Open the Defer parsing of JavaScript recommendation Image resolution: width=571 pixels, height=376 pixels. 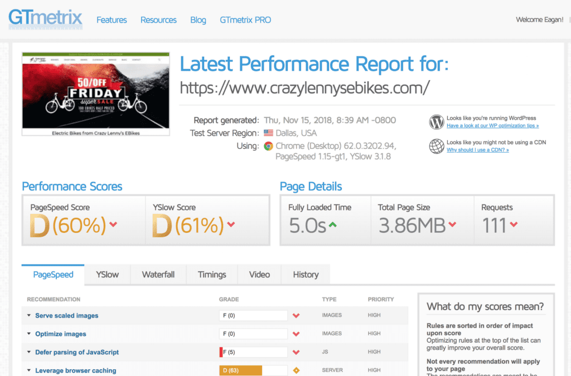(77, 352)
